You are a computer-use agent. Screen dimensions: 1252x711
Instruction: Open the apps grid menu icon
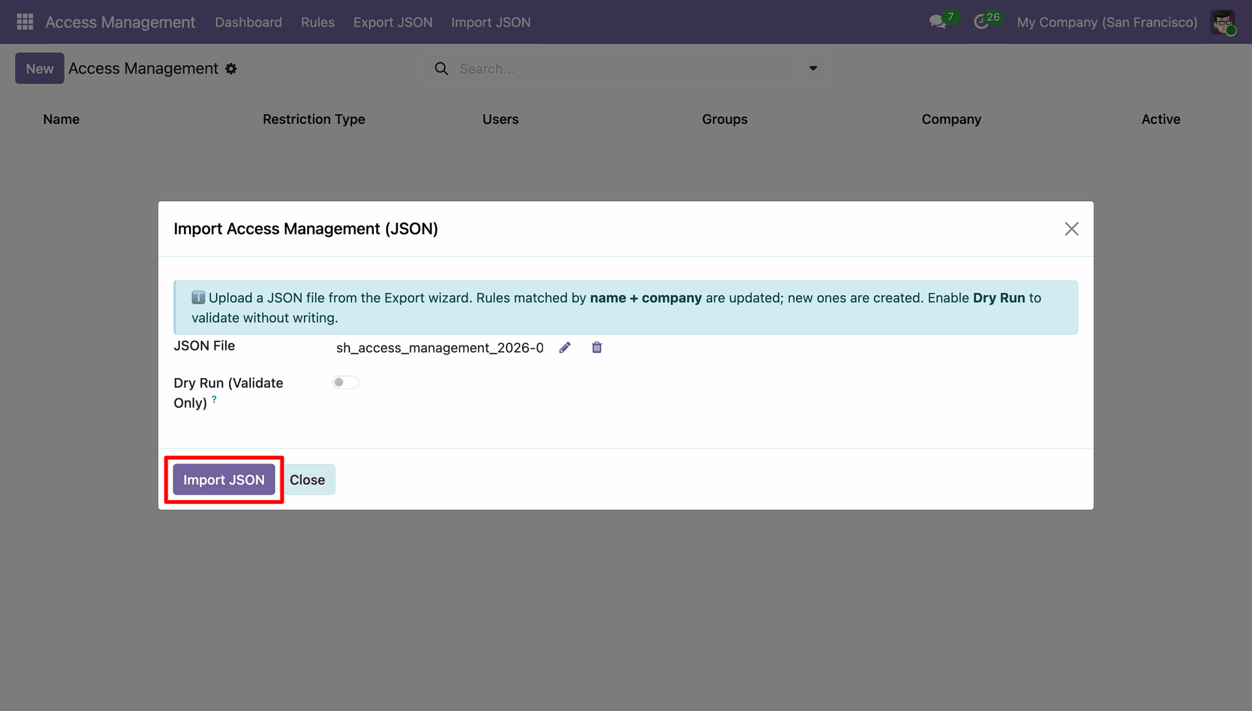[25, 22]
